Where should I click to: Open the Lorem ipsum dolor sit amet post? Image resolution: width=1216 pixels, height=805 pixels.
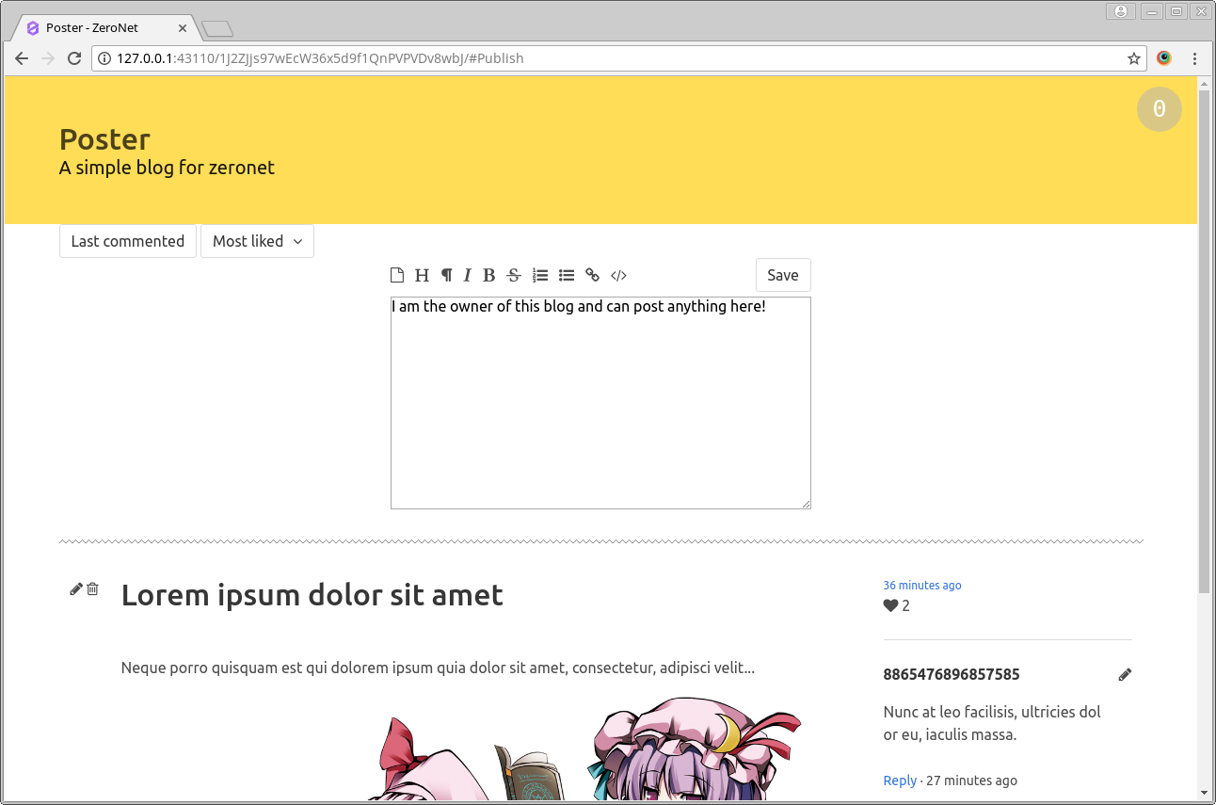pyautogui.click(x=312, y=595)
